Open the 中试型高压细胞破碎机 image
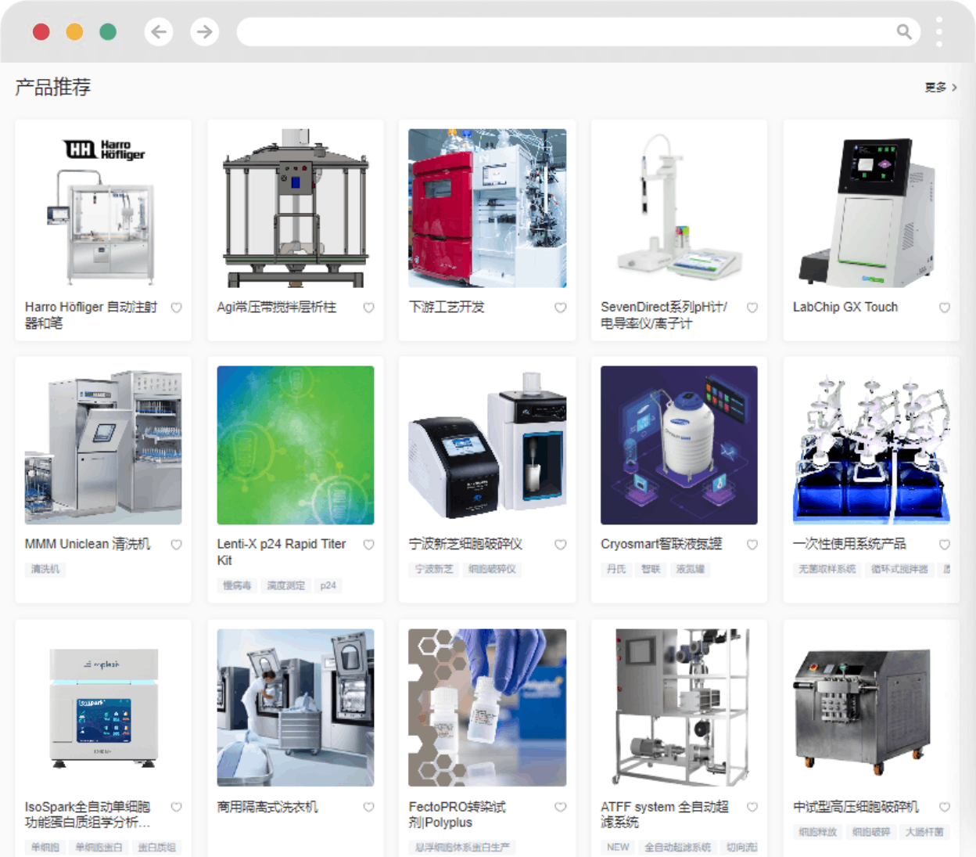 (871, 708)
